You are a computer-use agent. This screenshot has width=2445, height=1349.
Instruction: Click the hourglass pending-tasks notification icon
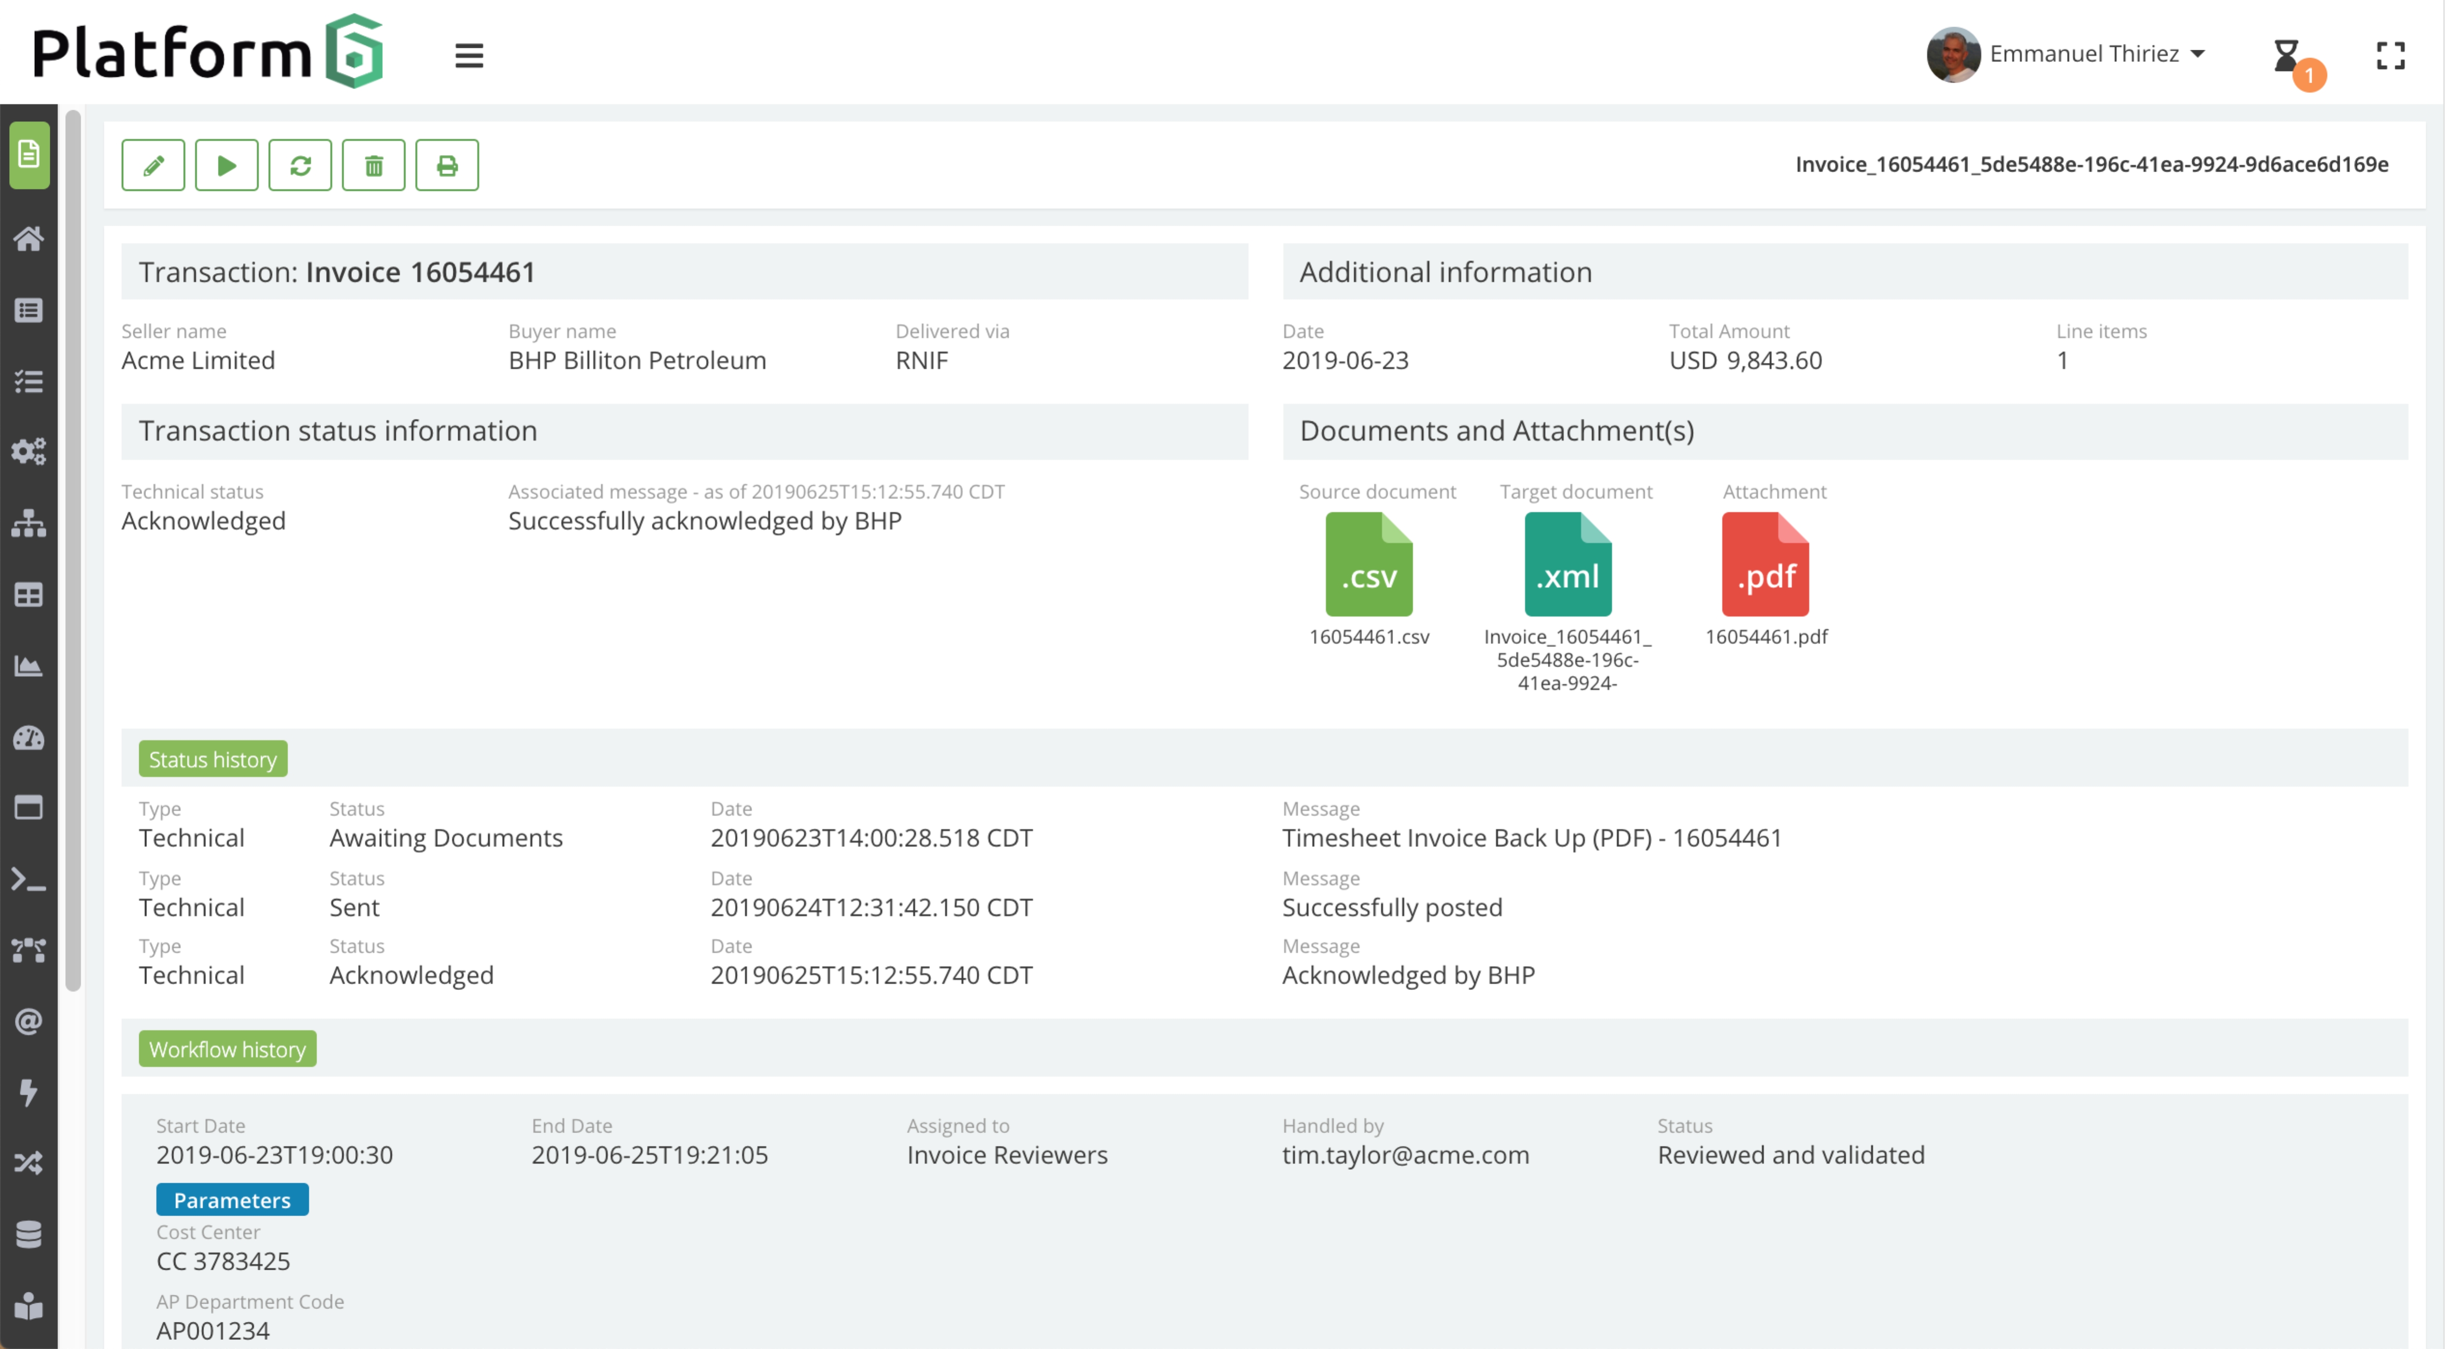pyautogui.click(x=2287, y=55)
